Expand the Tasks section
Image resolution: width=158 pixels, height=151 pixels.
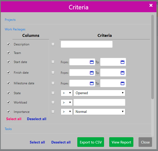coord(8,129)
